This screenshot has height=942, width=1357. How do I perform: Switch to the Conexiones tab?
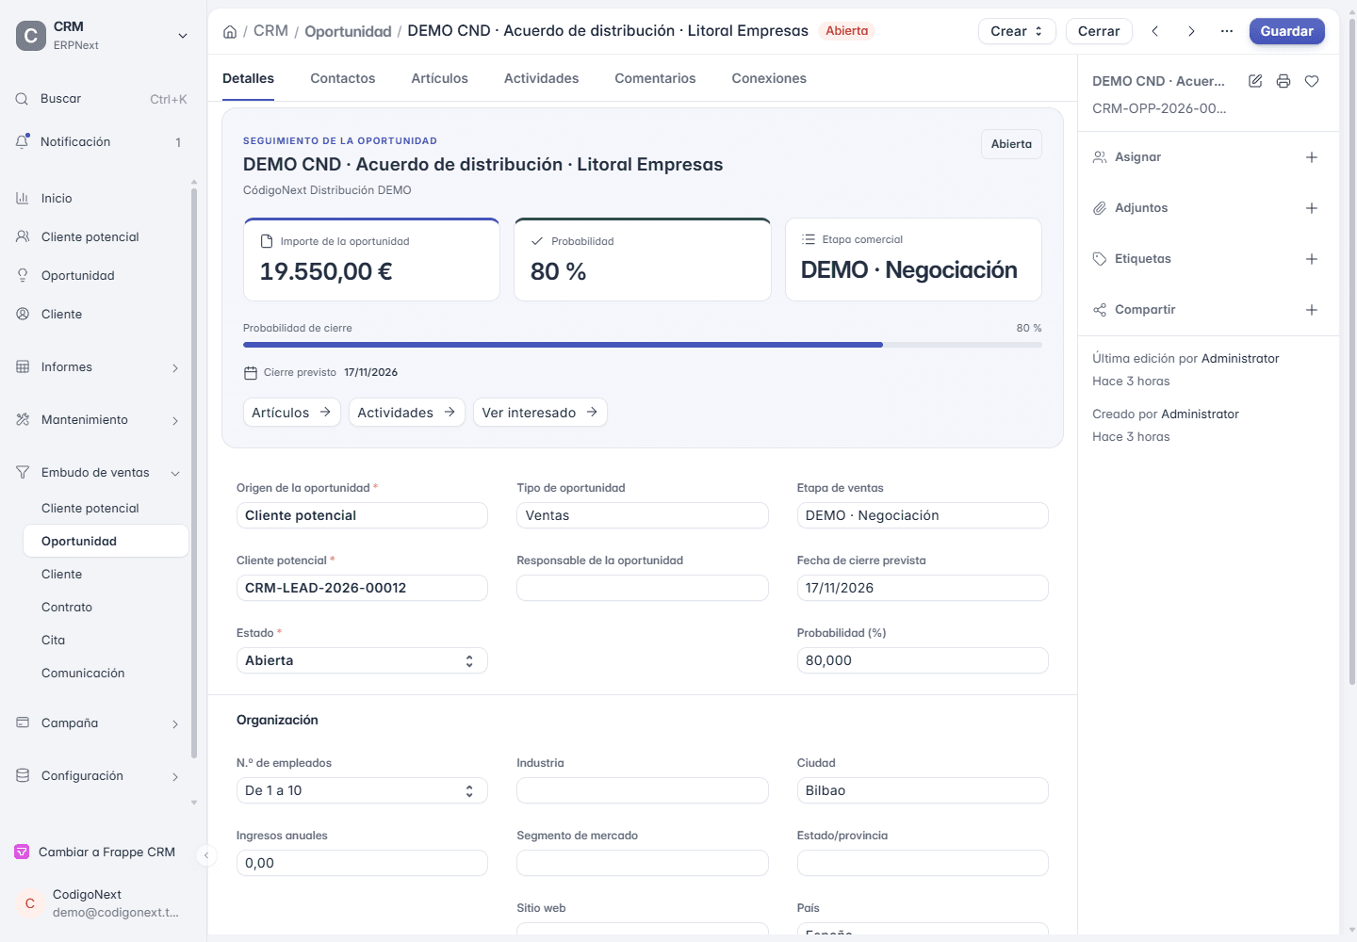coord(769,78)
